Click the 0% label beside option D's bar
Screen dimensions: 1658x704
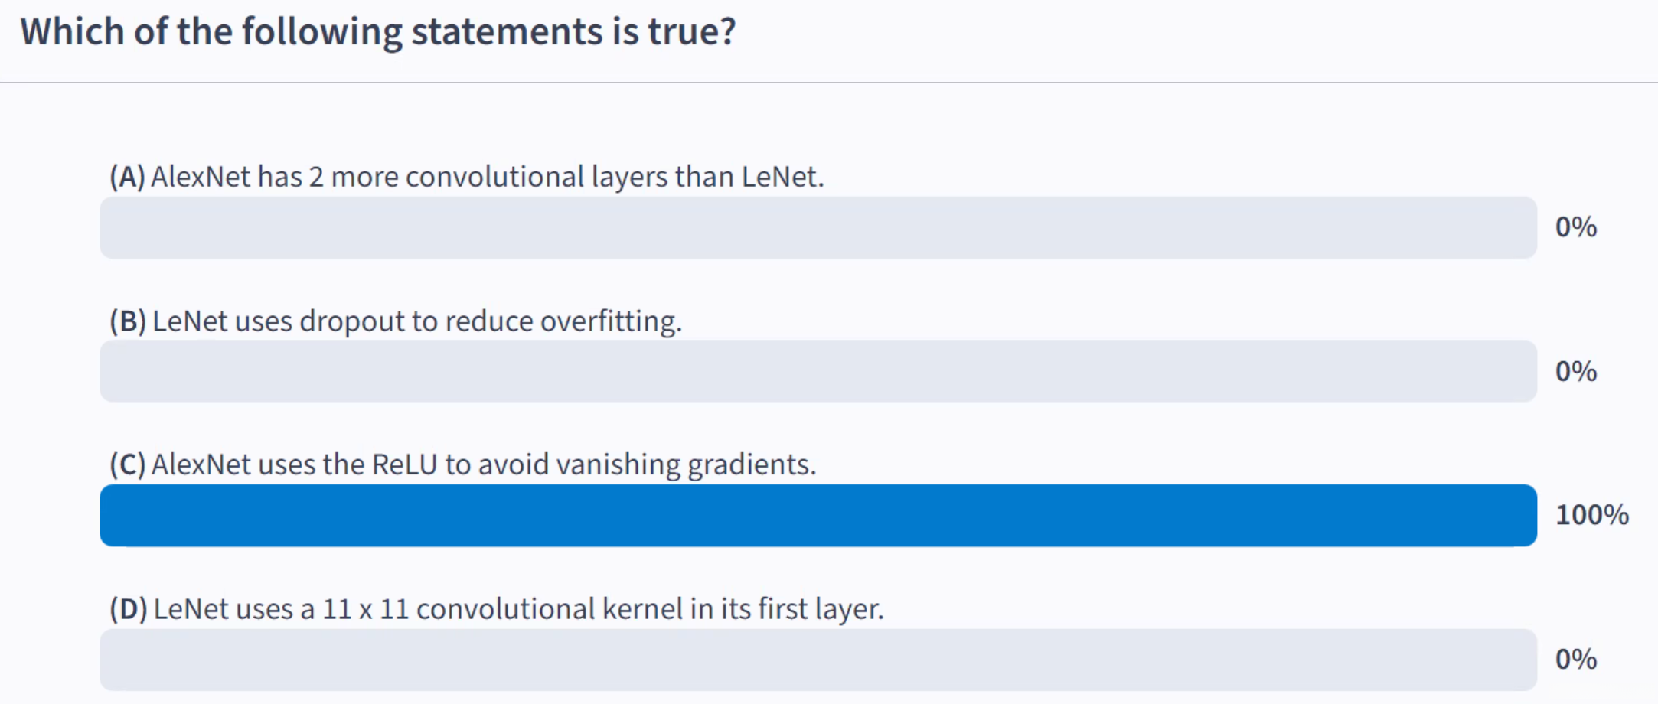point(1575,660)
